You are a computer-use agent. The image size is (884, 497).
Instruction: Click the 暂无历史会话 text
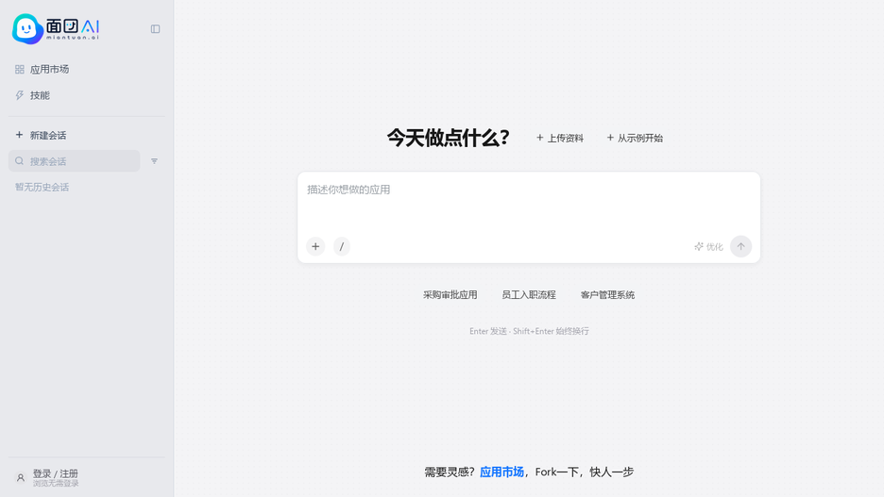click(x=42, y=188)
